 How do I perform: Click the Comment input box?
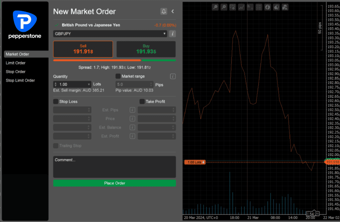pos(114,166)
